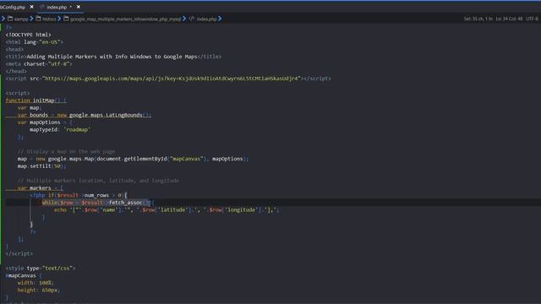This screenshot has height=304, width=541.
Task: Click the google_maps folder icon in breadcrumbs
Action: tap(66, 19)
